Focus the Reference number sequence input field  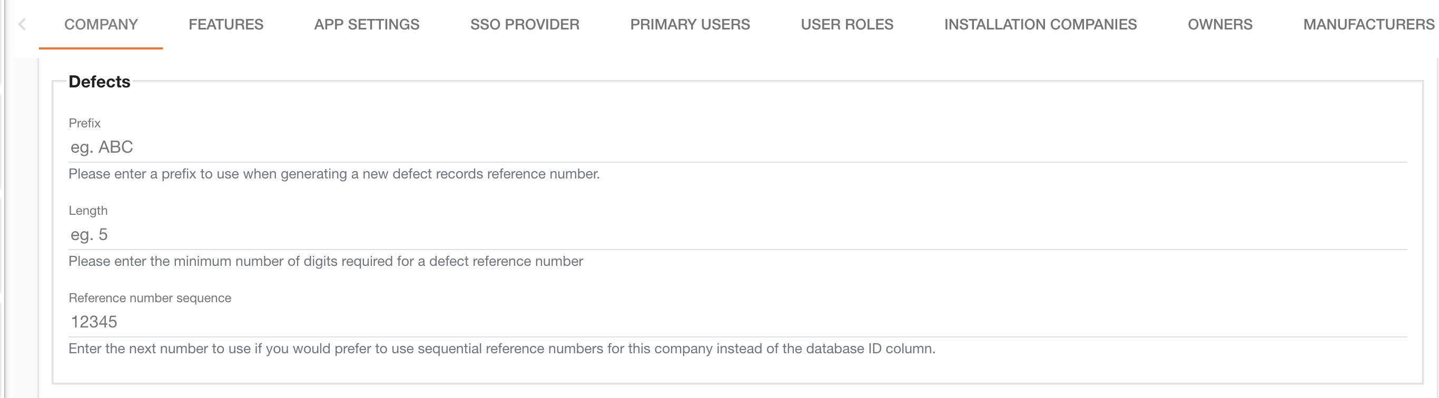(x=737, y=322)
